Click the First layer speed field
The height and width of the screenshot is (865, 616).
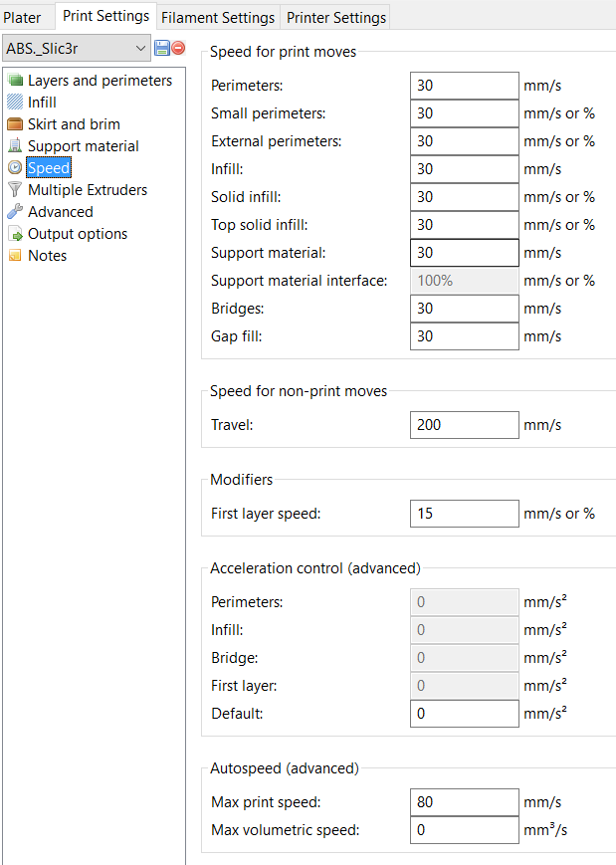pyautogui.click(x=464, y=514)
